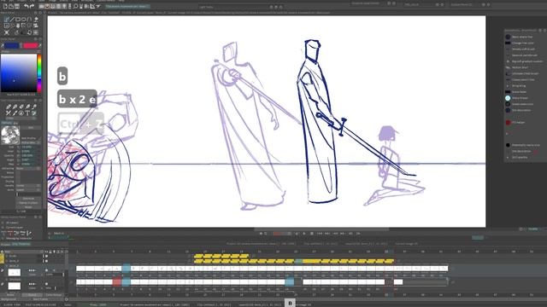Click the lower layer's white thumbnail in timeline
The height and width of the screenshot is (307, 547).
(x=15, y=287)
